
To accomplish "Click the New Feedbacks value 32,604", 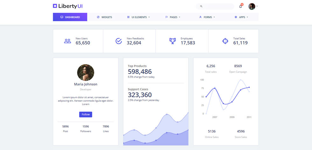I will tap(134, 43).
